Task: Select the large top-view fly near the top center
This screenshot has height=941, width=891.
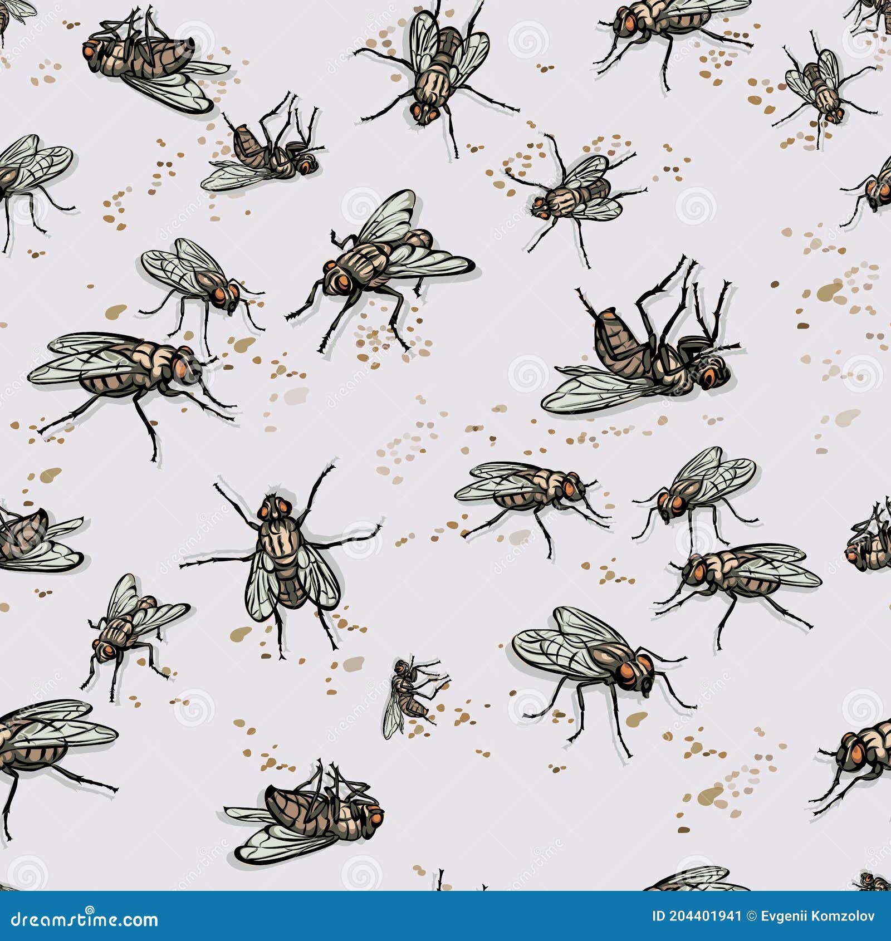Action: (x=440, y=72)
